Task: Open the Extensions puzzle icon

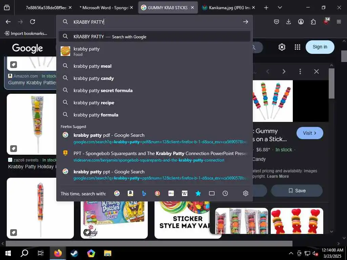Action: click(x=313, y=22)
